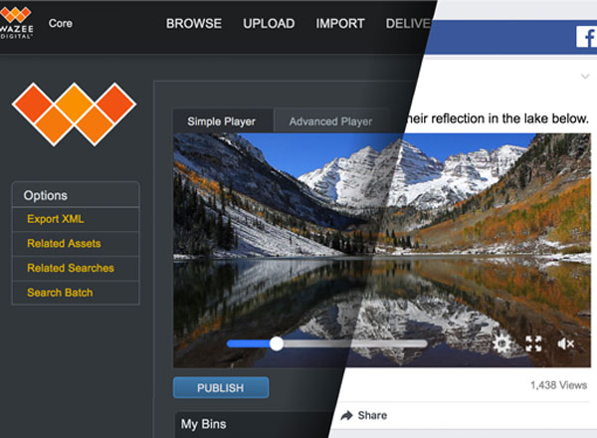This screenshot has width=597, height=438.
Task: Click the 1,438 Views count
Action: tap(558, 385)
